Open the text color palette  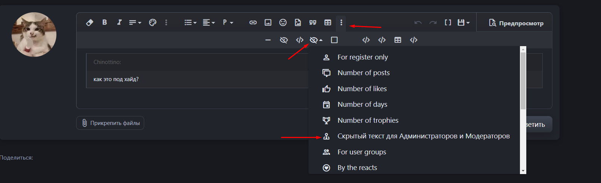[x=152, y=23]
